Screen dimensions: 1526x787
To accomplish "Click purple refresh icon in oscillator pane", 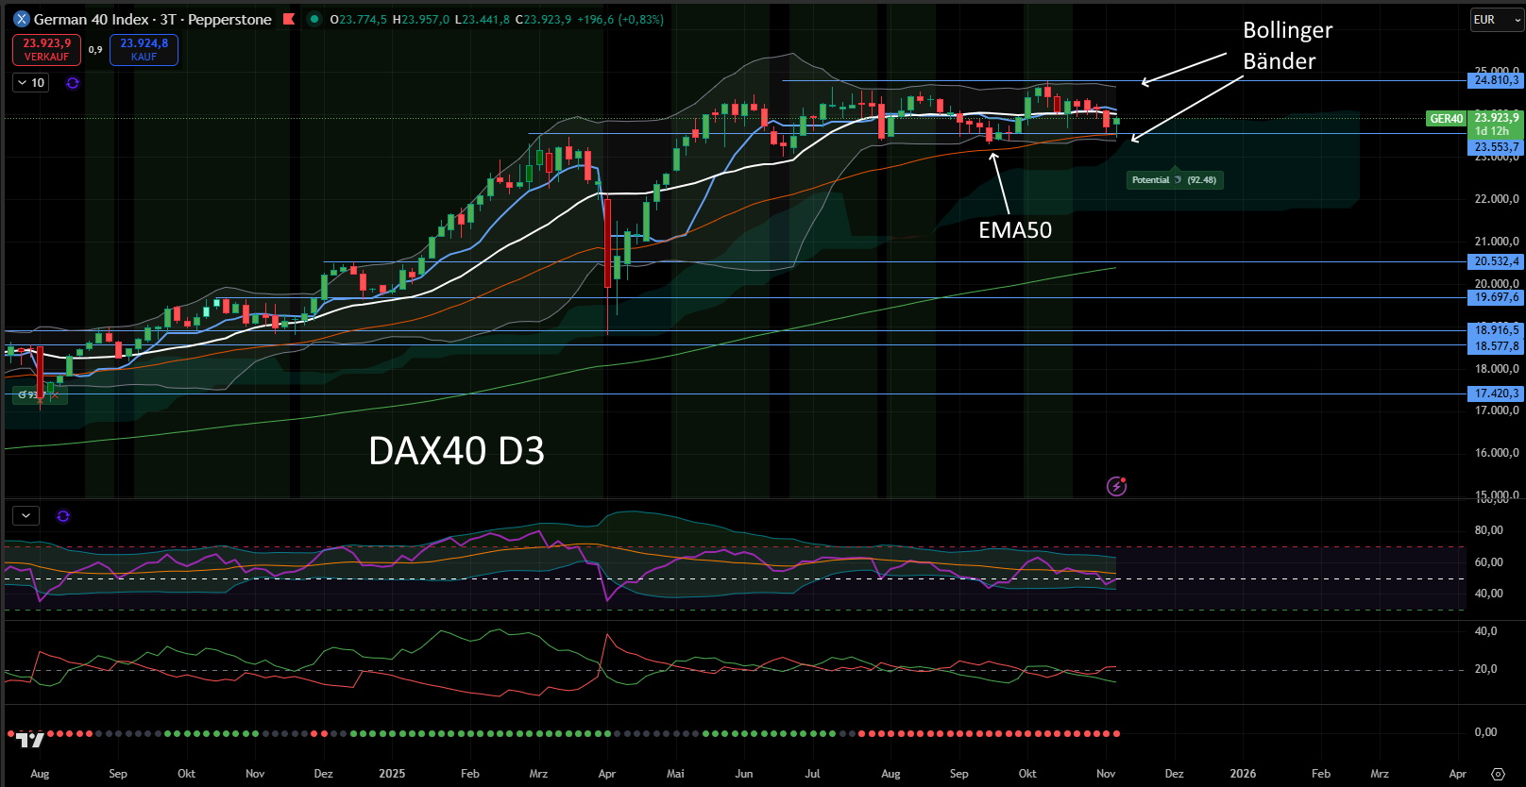I will [63, 516].
